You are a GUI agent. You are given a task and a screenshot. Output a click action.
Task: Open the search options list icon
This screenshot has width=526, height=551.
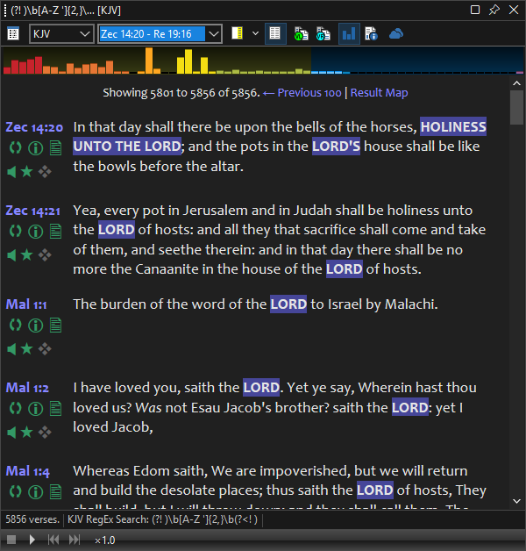(13, 34)
